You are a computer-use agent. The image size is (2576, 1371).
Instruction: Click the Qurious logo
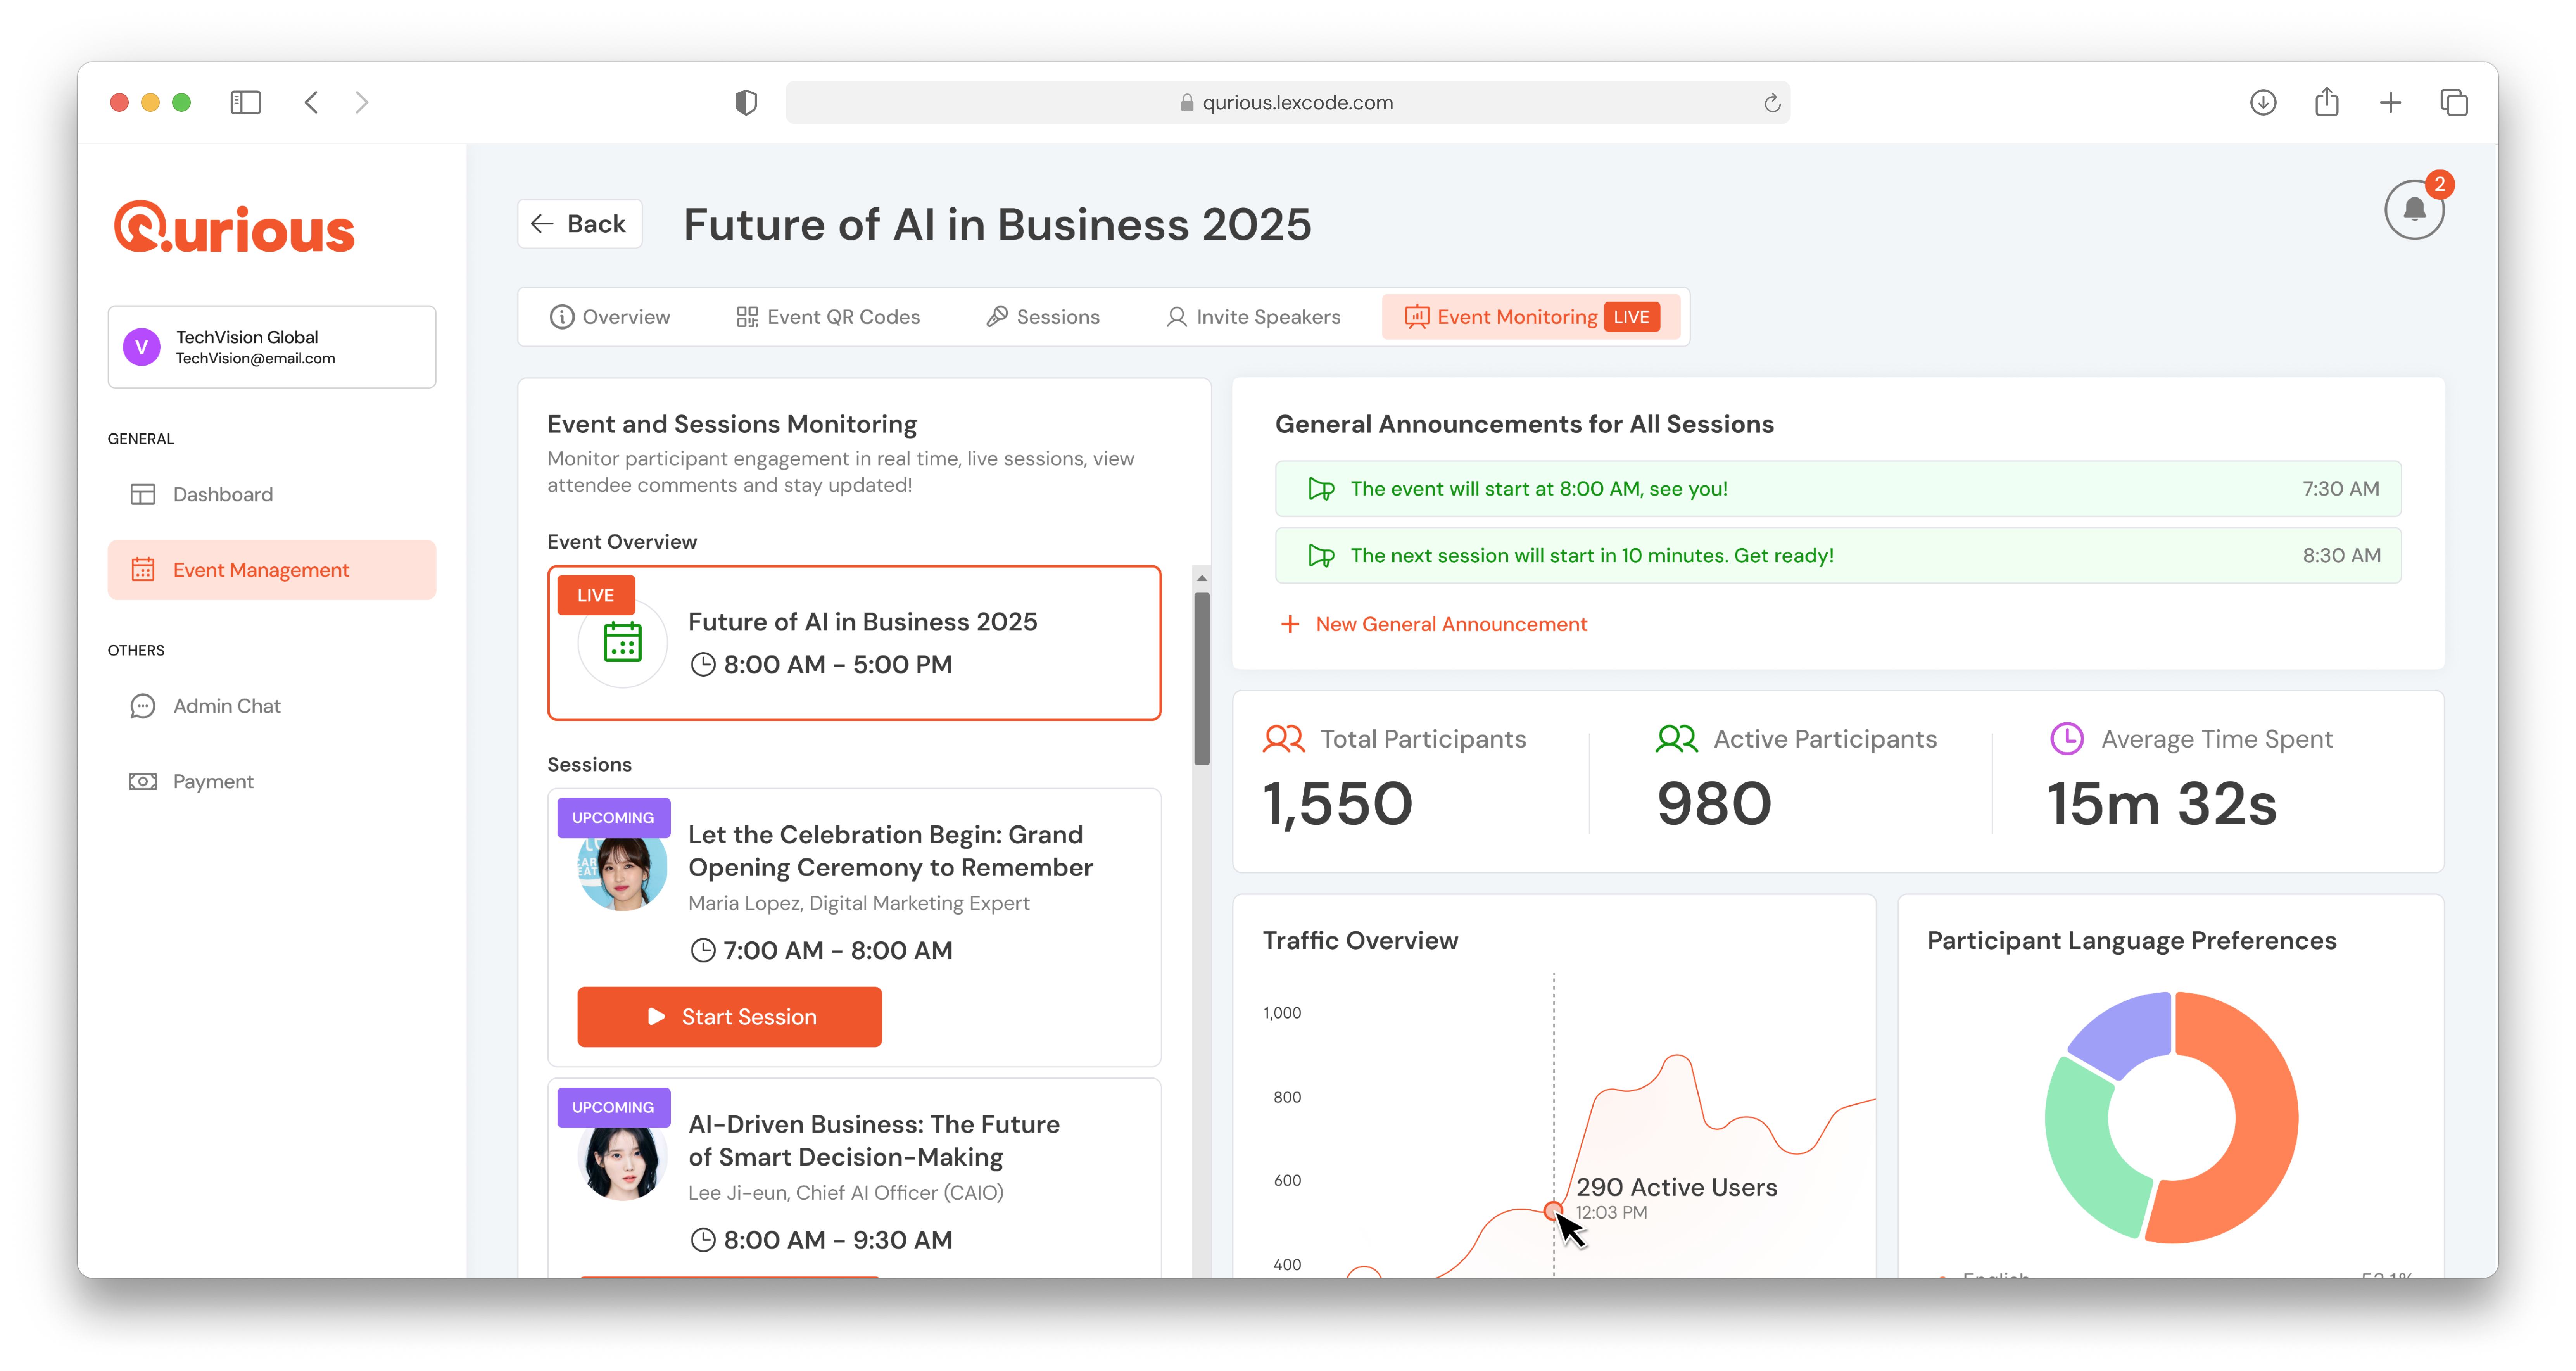click(234, 227)
